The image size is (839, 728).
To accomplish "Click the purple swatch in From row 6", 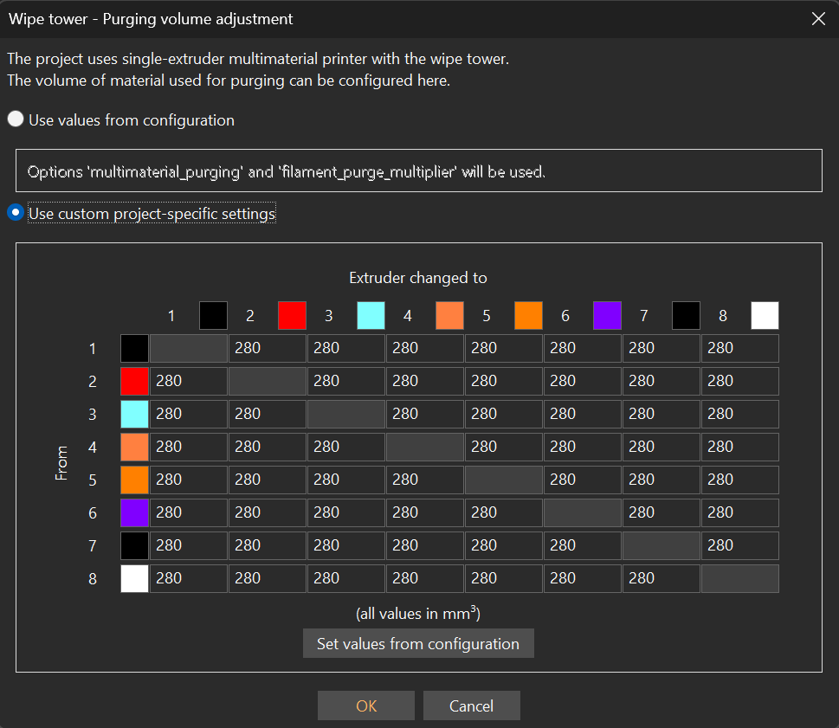I will (134, 512).
